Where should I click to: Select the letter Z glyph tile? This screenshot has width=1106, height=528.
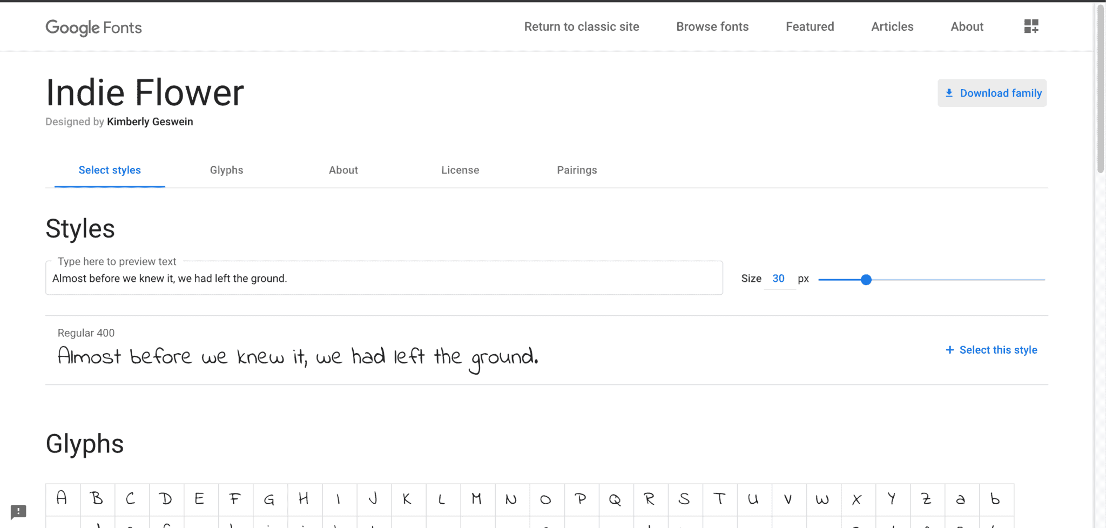(926, 498)
